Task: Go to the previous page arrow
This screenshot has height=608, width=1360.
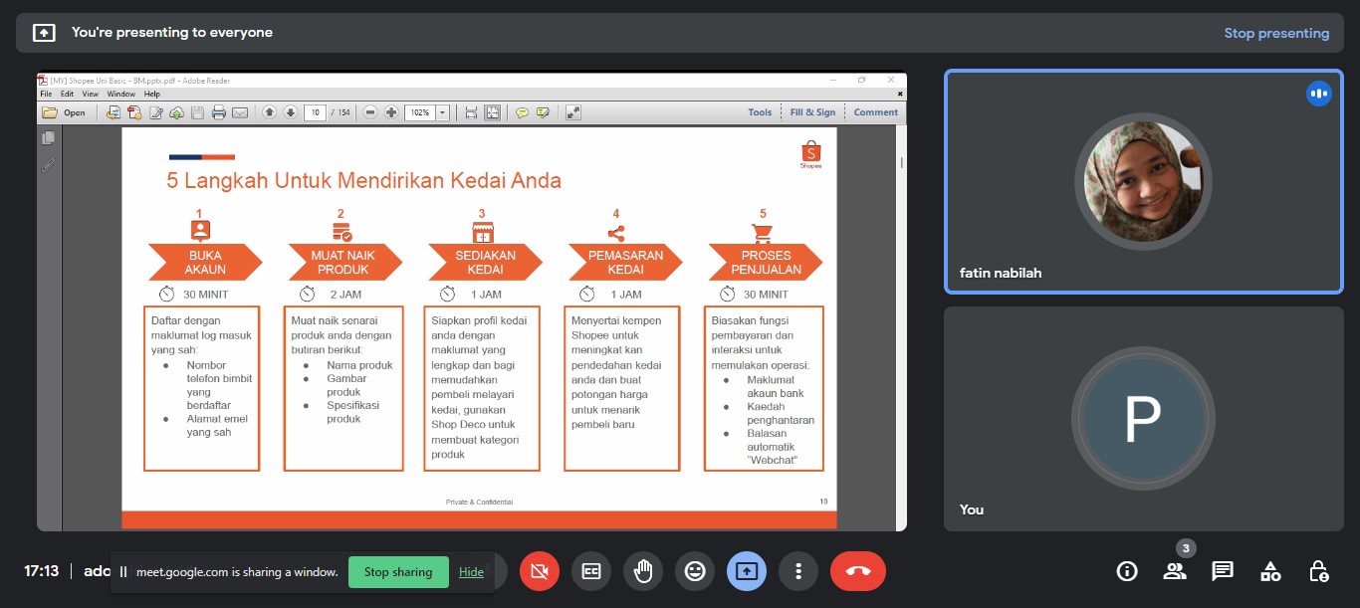Action: coord(269,112)
